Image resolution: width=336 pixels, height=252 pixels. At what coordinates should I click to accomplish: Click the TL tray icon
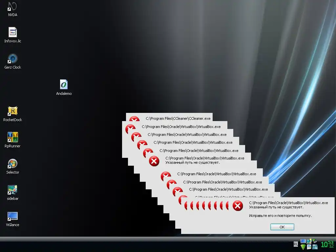point(315,247)
